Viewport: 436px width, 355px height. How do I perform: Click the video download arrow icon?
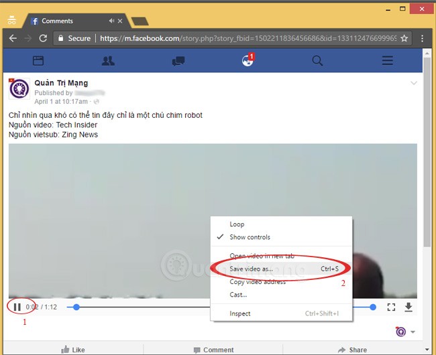pyautogui.click(x=408, y=307)
